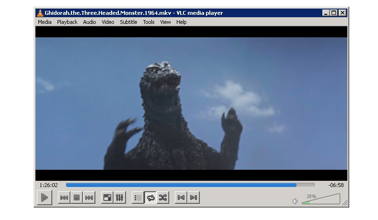Seek in the blue progress bar
Screen dimensions: 378x220
point(181,185)
